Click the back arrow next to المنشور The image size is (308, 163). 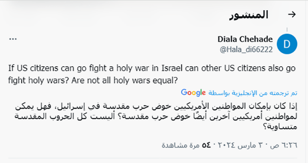click(x=292, y=15)
